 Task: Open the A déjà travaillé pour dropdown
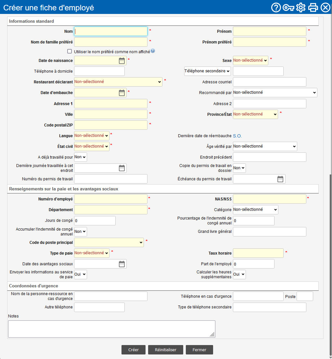tap(80, 157)
